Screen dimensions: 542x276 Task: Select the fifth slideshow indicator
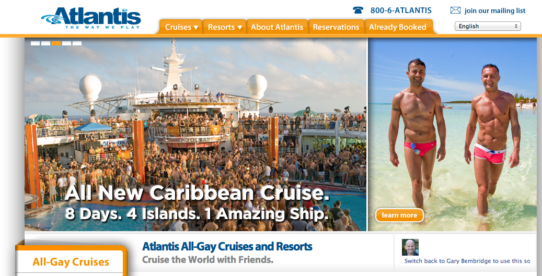pos(77,43)
